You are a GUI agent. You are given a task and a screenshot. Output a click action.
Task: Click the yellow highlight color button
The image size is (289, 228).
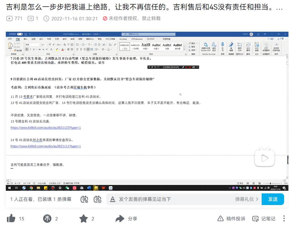[x=57, y=49]
